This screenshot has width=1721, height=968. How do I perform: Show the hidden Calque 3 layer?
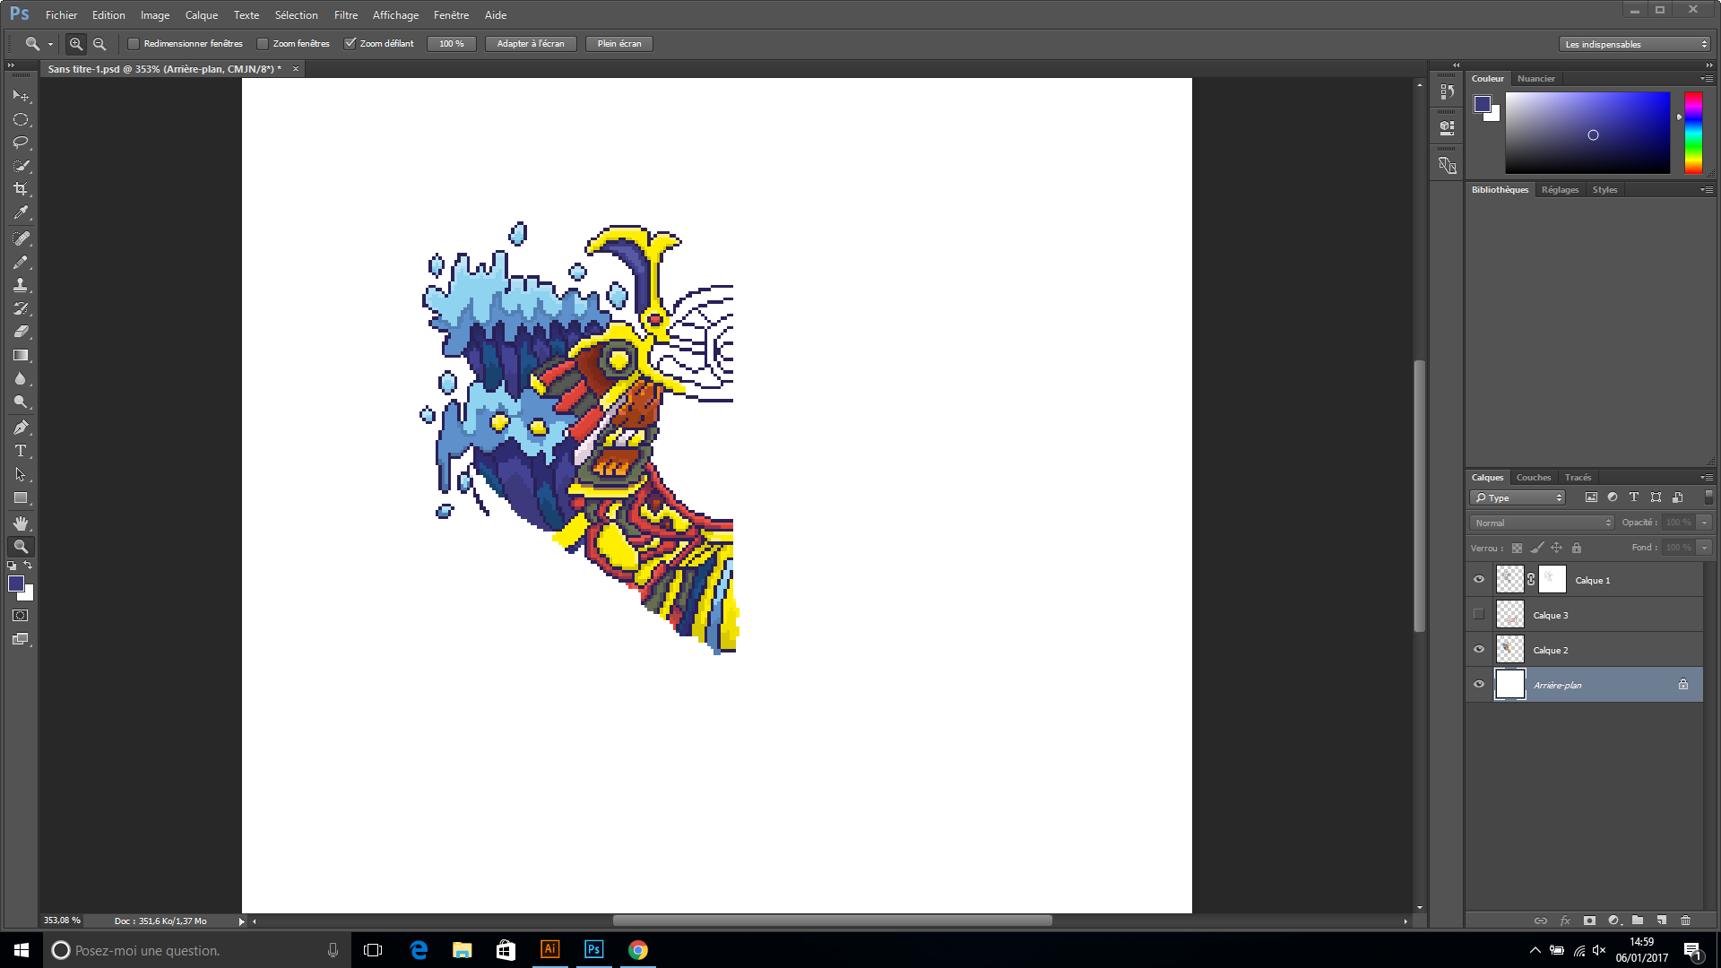point(1479,615)
